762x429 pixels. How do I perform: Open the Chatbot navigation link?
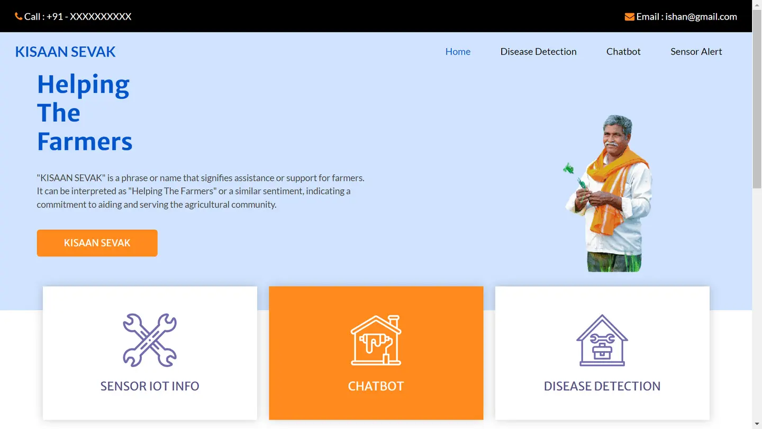(x=623, y=51)
